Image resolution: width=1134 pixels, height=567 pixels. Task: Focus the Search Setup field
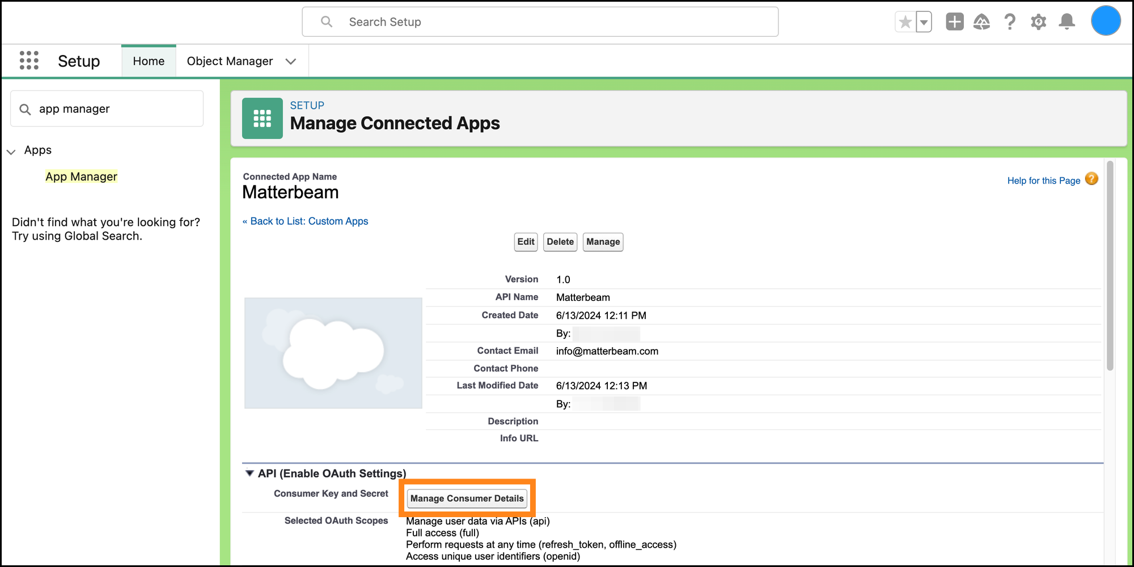(540, 22)
